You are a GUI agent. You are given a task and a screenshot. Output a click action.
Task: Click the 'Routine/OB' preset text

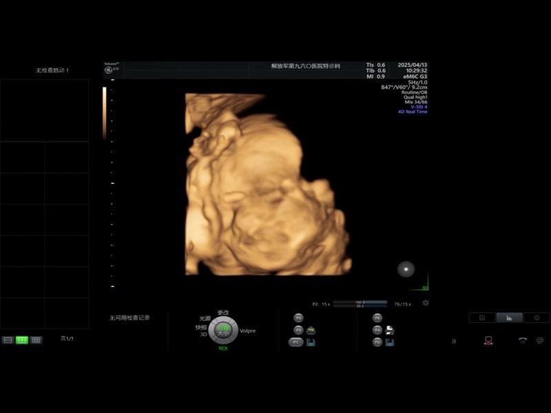click(415, 92)
